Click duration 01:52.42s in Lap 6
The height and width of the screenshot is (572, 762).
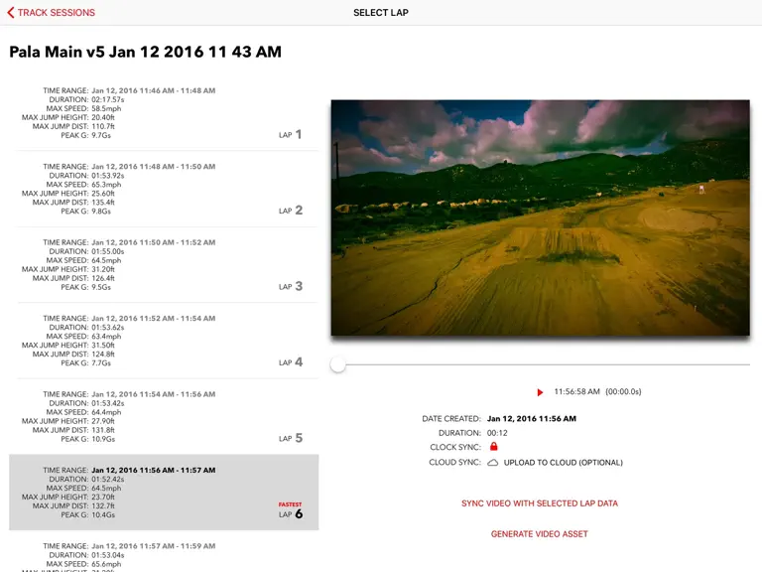click(x=108, y=479)
